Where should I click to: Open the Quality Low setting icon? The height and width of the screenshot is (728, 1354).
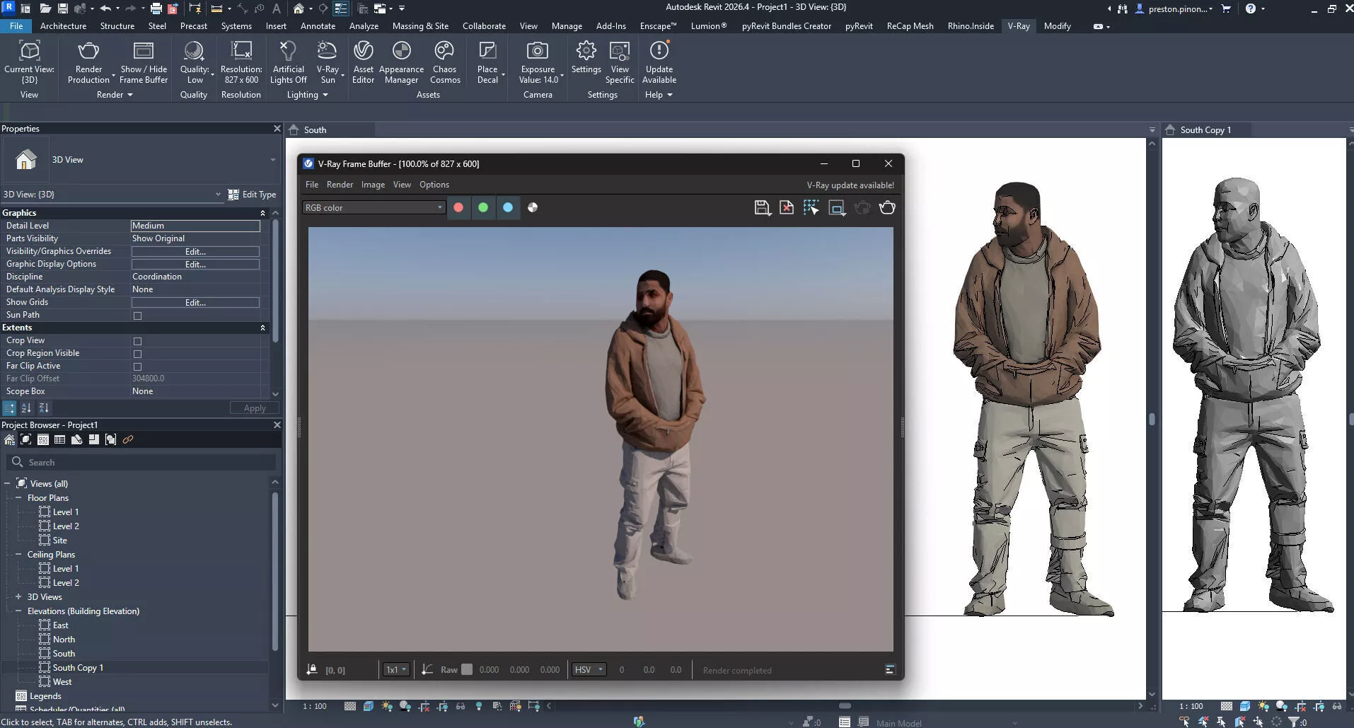pos(193,51)
